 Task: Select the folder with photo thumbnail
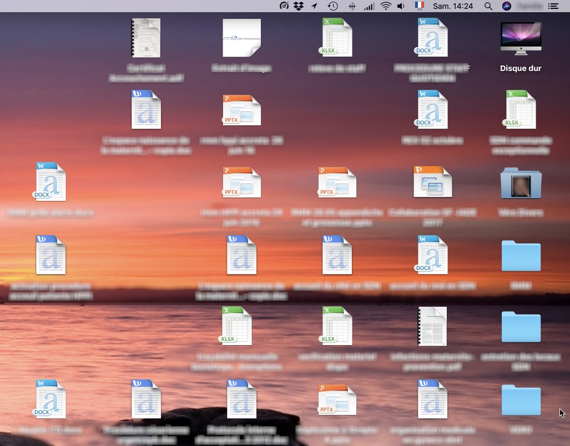(x=521, y=183)
